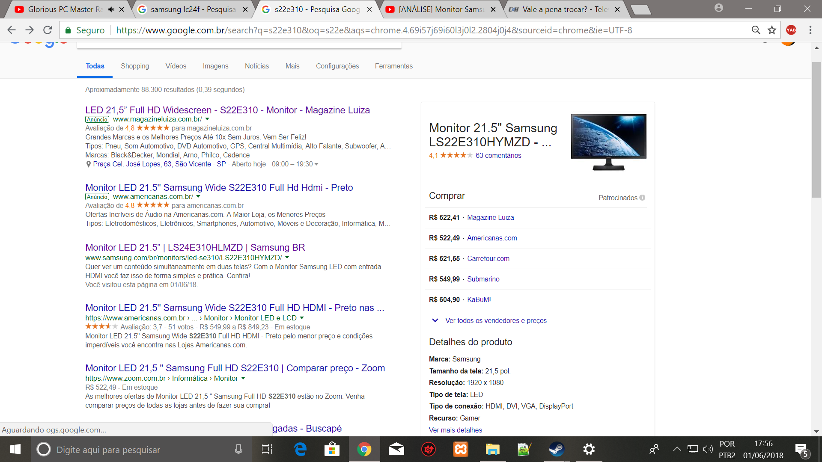Open the action center notifications icon
The width and height of the screenshot is (822, 462).
(801, 450)
